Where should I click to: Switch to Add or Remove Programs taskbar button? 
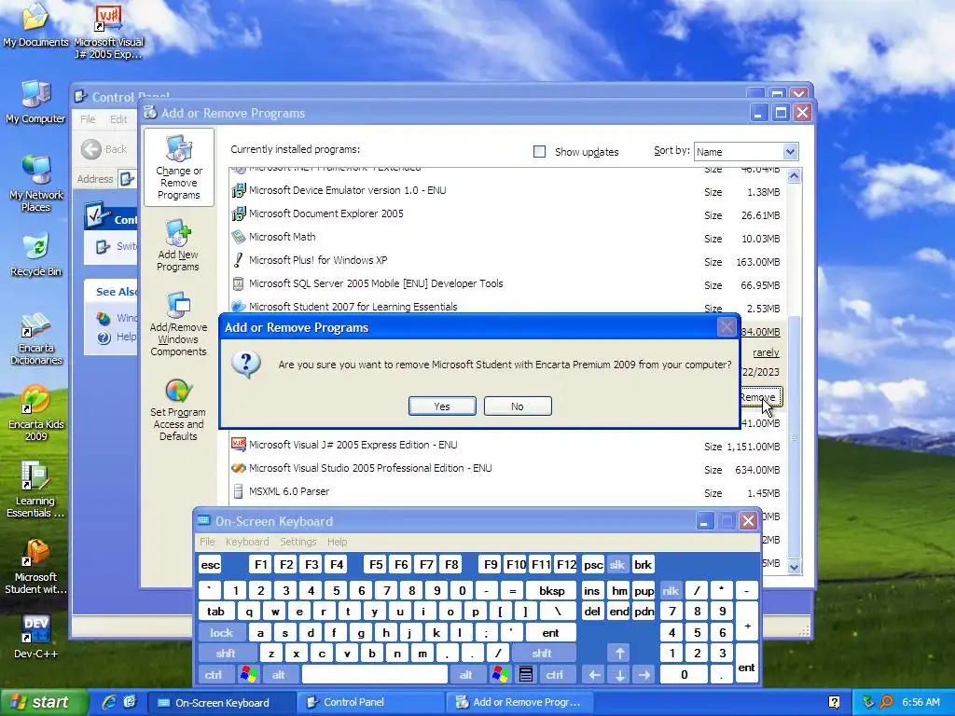(x=520, y=702)
